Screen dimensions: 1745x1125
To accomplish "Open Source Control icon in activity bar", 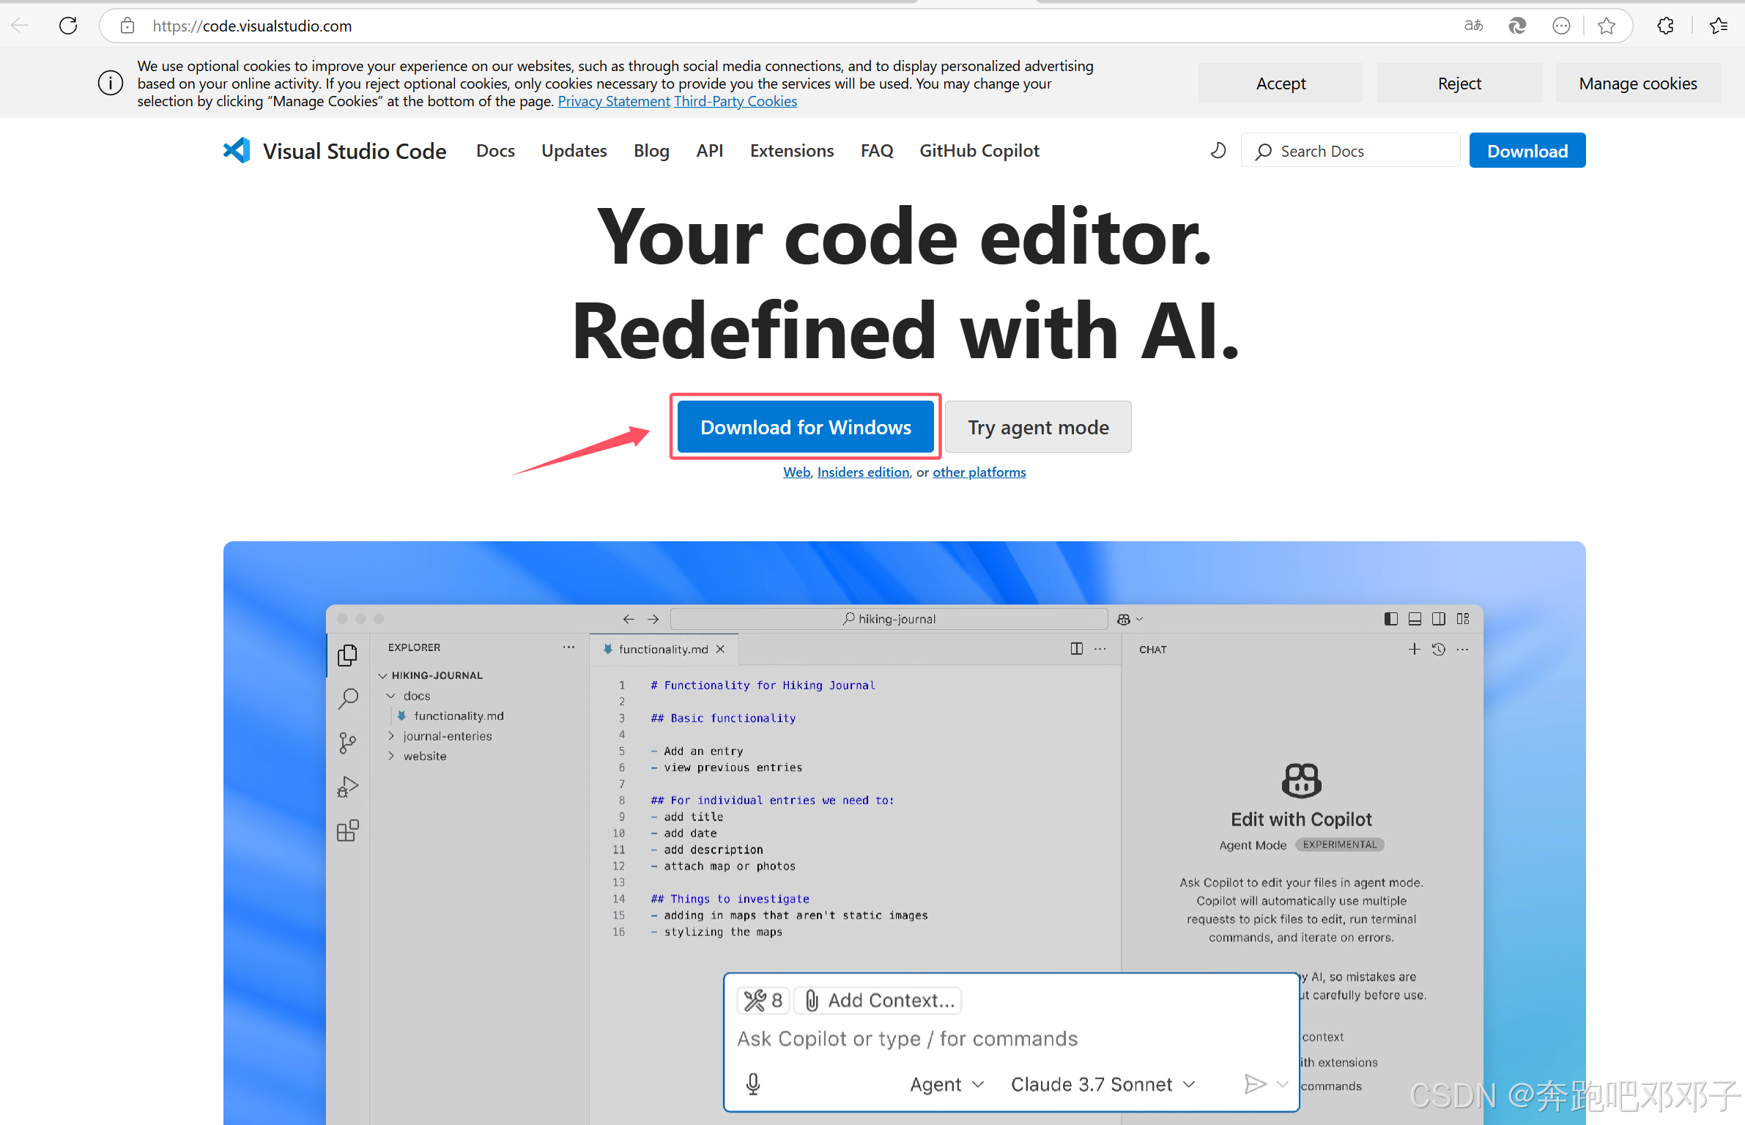I will (348, 743).
